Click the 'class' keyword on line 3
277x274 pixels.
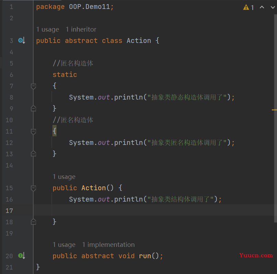coord(112,41)
